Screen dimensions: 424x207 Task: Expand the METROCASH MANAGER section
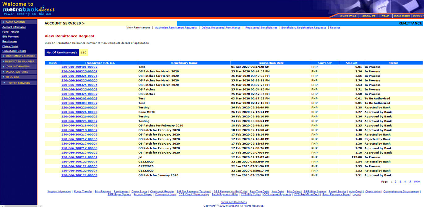[19, 61]
